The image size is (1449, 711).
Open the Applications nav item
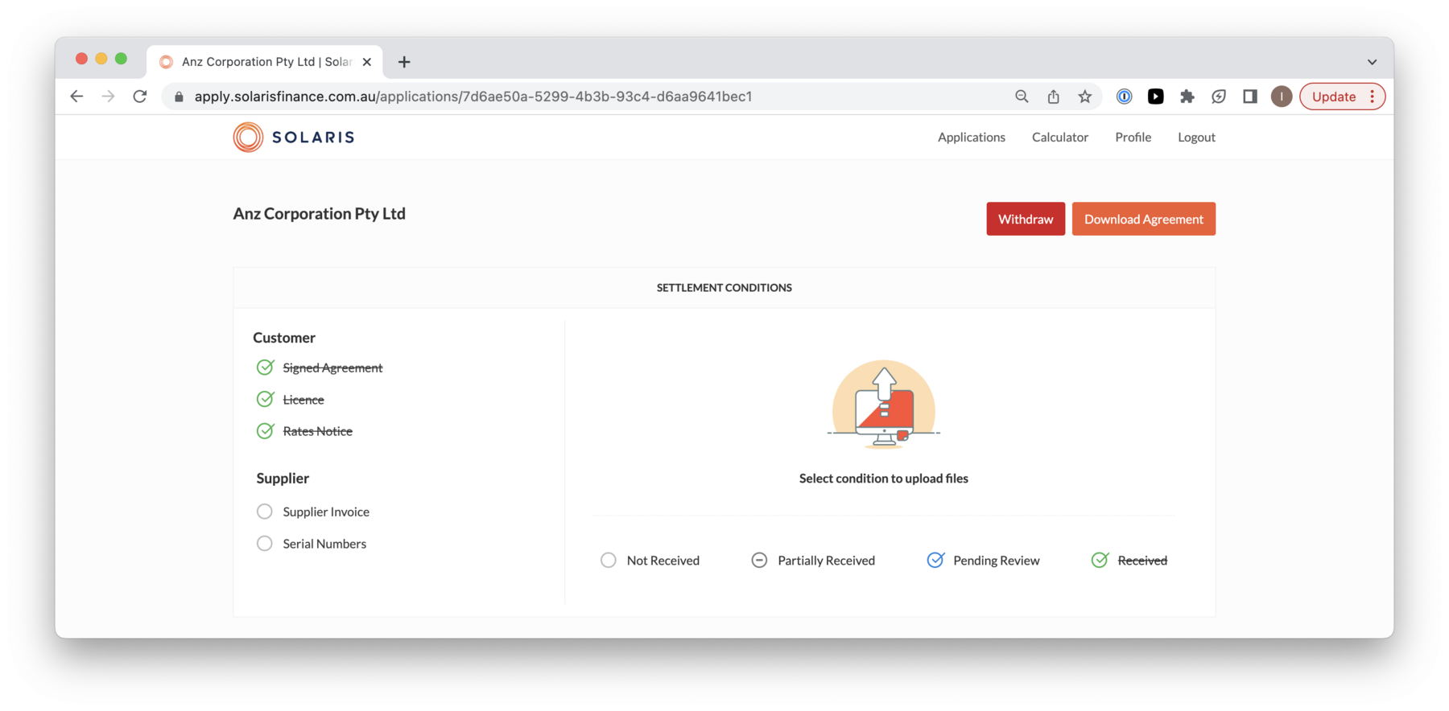point(972,137)
